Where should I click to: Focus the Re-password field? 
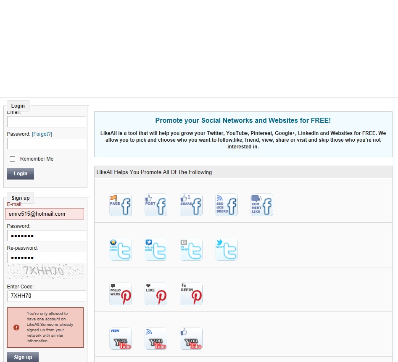[47, 257]
